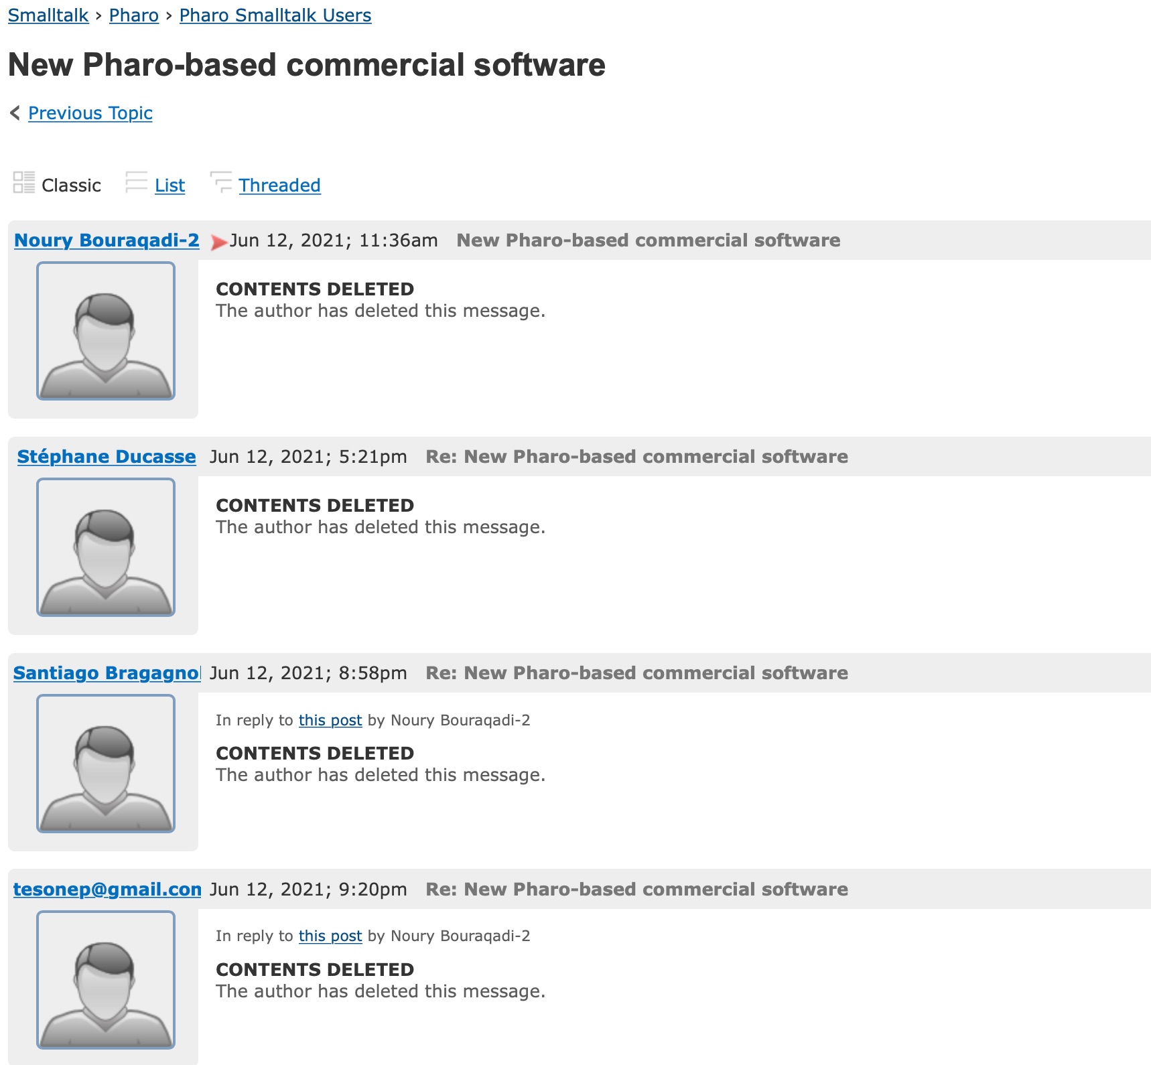Go to Smalltalk breadcrumb link
The width and height of the screenshot is (1151, 1065).
pyautogui.click(x=48, y=15)
